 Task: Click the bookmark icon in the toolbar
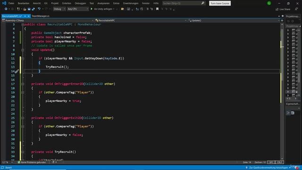[x=157, y=9]
